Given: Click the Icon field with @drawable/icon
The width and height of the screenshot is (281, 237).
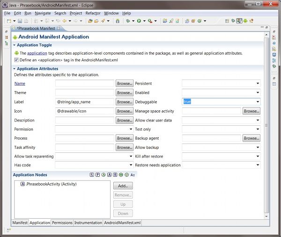Looking at the screenshot, I should [85, 111].
